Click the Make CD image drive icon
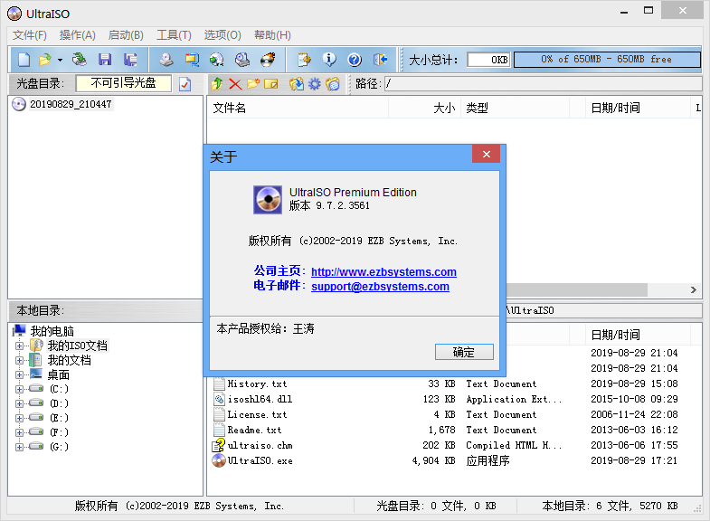 click(x=166, y=60)
